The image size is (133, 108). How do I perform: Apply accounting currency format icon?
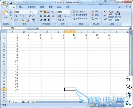(60, 16)
